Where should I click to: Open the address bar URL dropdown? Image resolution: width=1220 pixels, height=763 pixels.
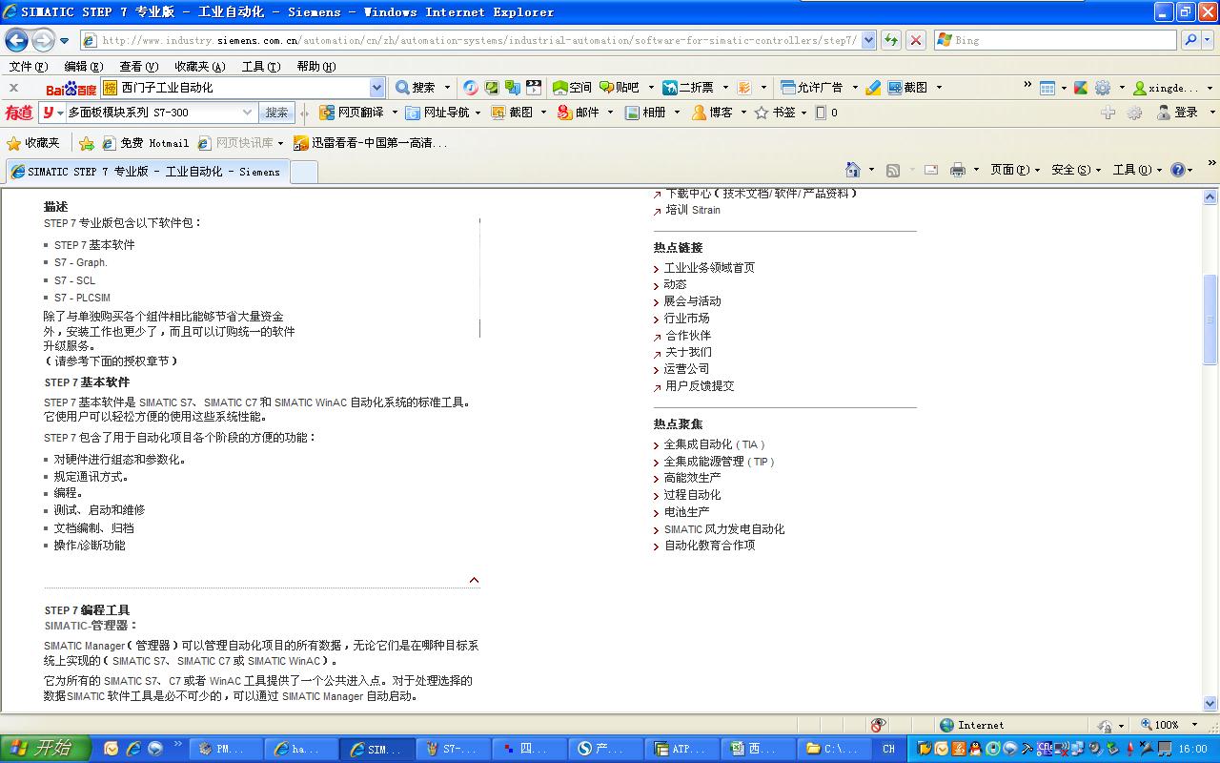[x=868, y=40]
